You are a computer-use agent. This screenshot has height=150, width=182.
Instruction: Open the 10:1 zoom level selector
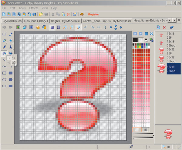tap(167, 147)
